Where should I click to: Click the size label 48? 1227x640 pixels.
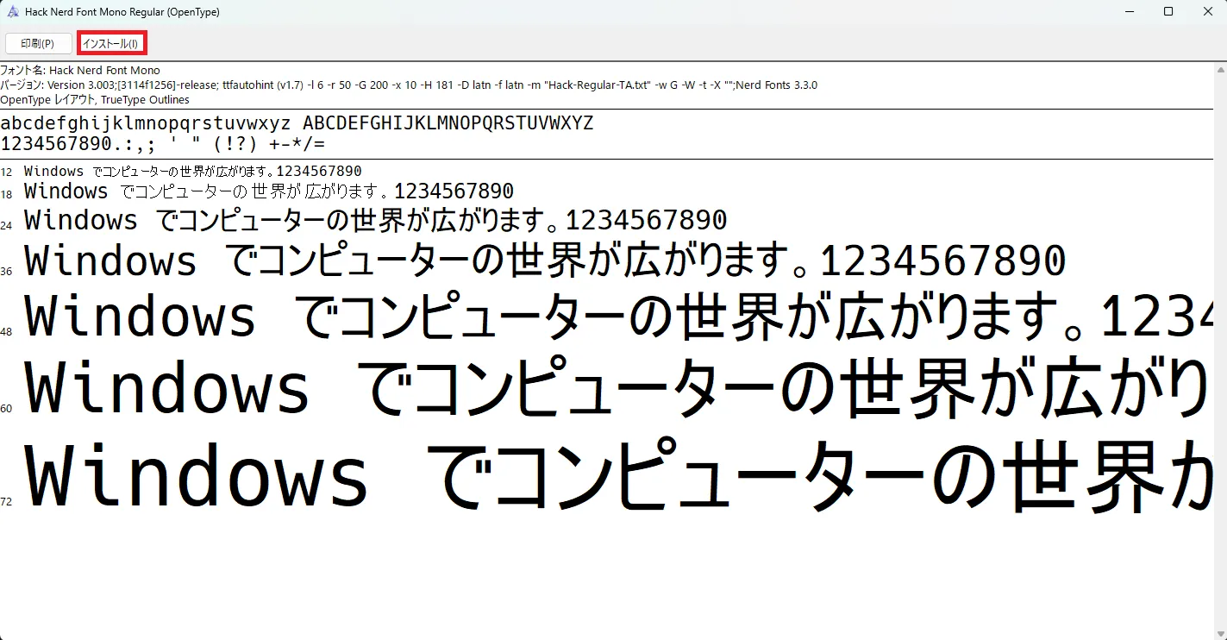[x=6, y=331]
